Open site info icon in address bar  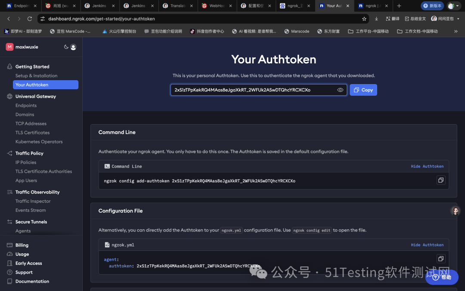(x=43, y=19)
